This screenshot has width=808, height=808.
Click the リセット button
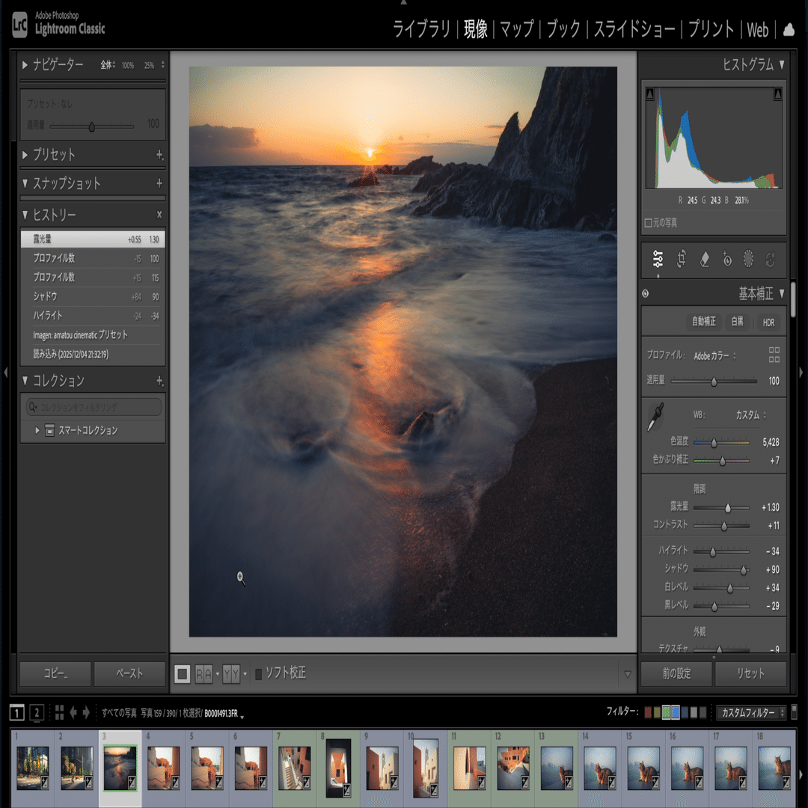point(750,673)
